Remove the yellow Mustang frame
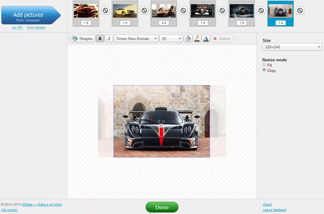 pos(144,10)
